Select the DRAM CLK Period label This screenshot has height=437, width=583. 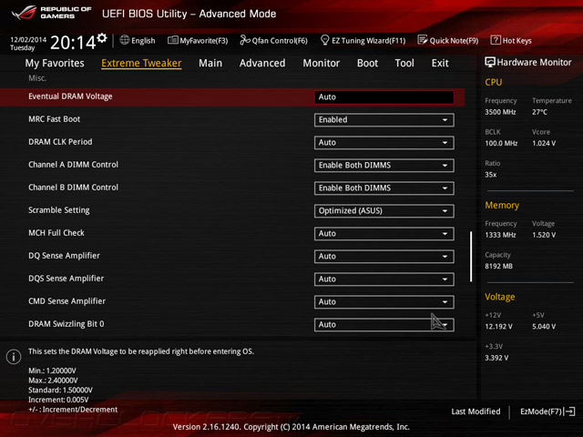(60, 142)
